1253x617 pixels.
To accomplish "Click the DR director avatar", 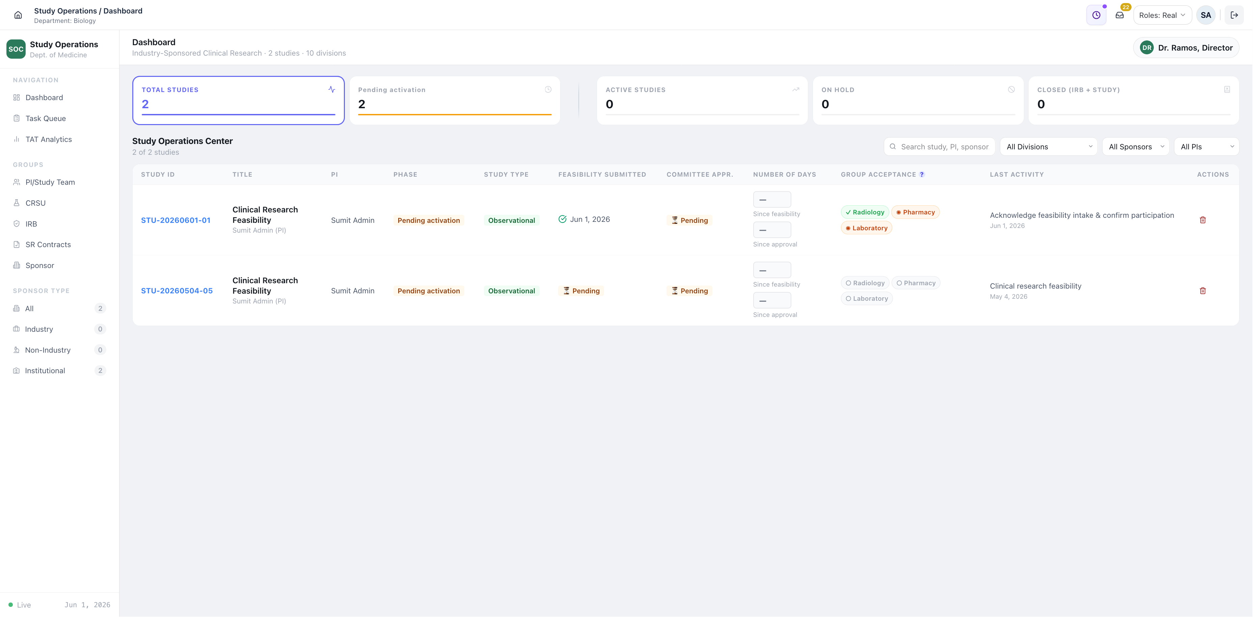I will [x=1146, y=48].
